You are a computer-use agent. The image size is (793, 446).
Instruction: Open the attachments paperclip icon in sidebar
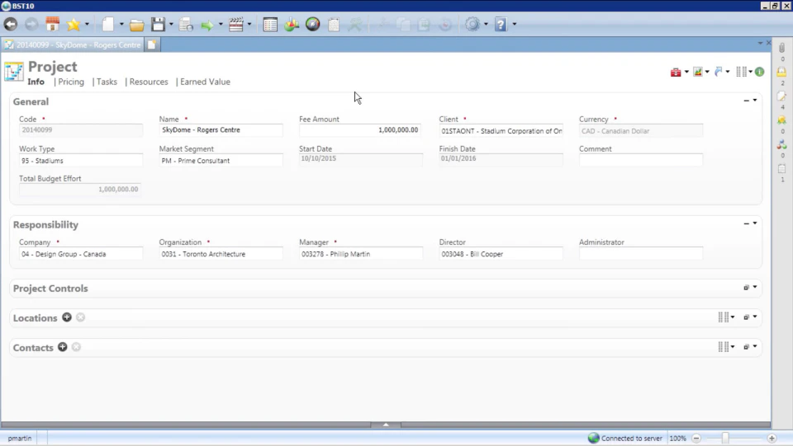click(782, 48)
